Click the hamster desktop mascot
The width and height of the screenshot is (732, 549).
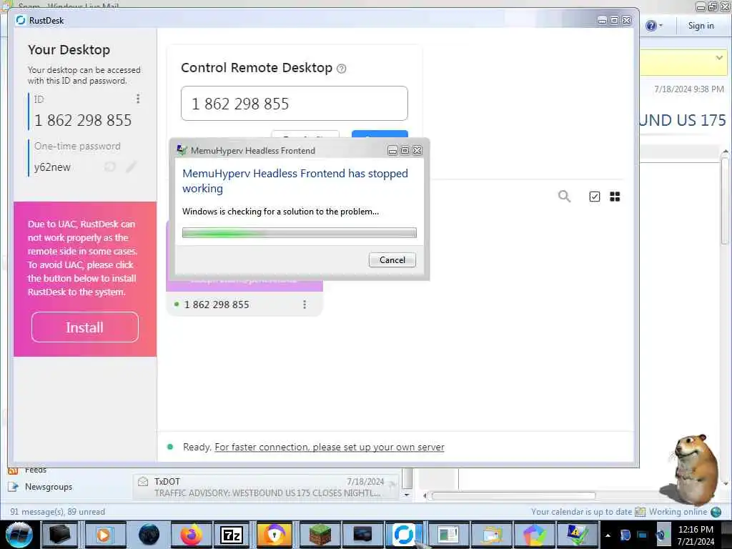tap(693, 469)
